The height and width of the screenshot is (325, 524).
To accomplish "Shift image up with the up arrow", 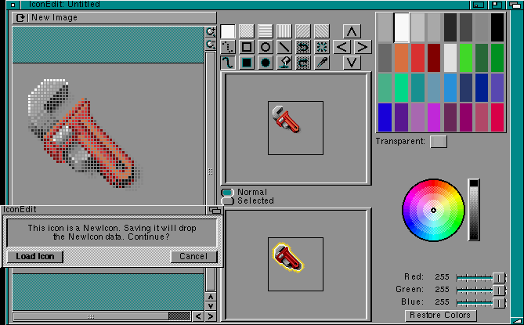I will pyautogui.click(x=352, y=31).
